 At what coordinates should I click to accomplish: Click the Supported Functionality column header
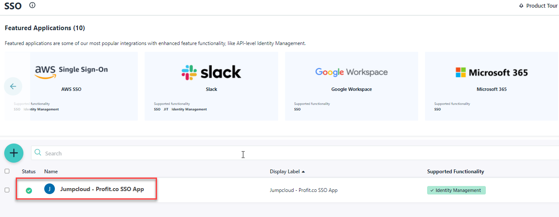pyautogui.click(x=456, y=172)
